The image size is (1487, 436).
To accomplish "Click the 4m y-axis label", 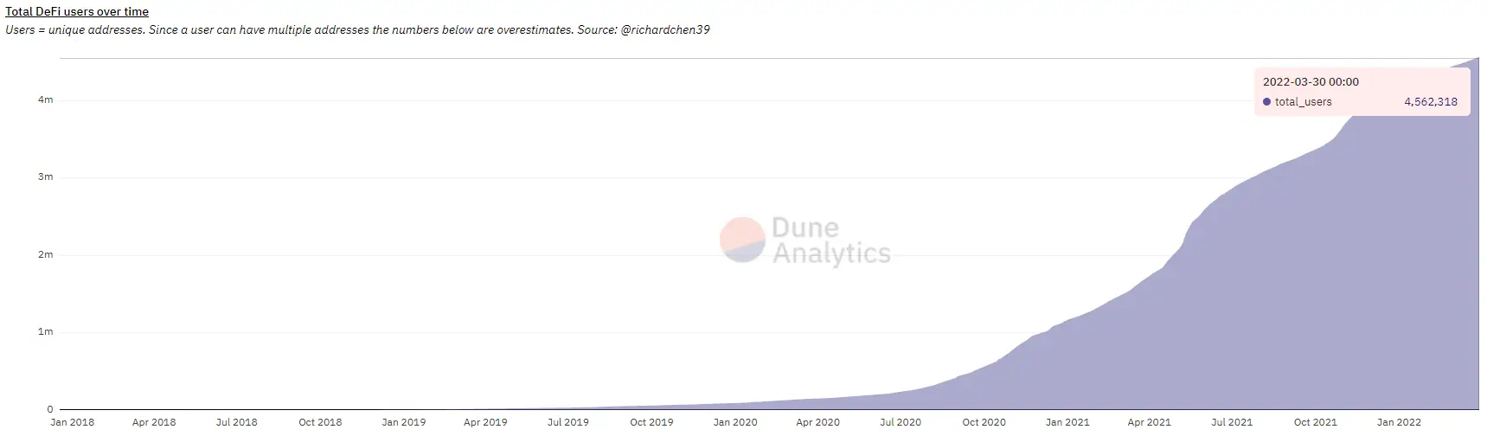I will pyautogui.click(x=46, y=99).
